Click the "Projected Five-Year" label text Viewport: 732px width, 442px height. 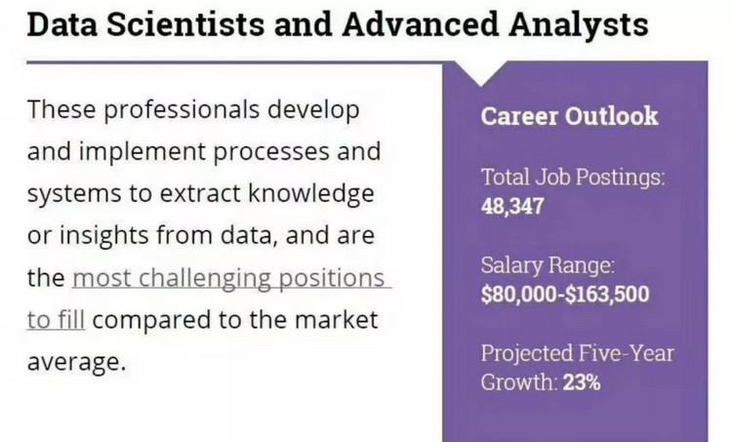click(x=578, y=353)
